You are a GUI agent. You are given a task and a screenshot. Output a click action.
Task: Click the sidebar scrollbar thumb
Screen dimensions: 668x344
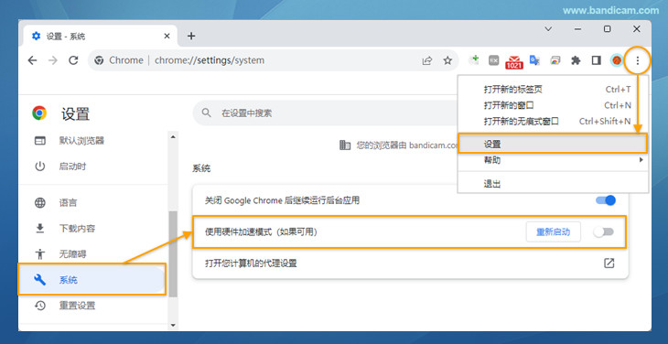[173, 253]
